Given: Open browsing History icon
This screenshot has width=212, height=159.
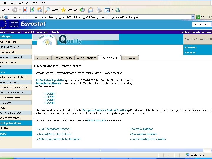Looking at the screenshot, I should click(82, 10).
